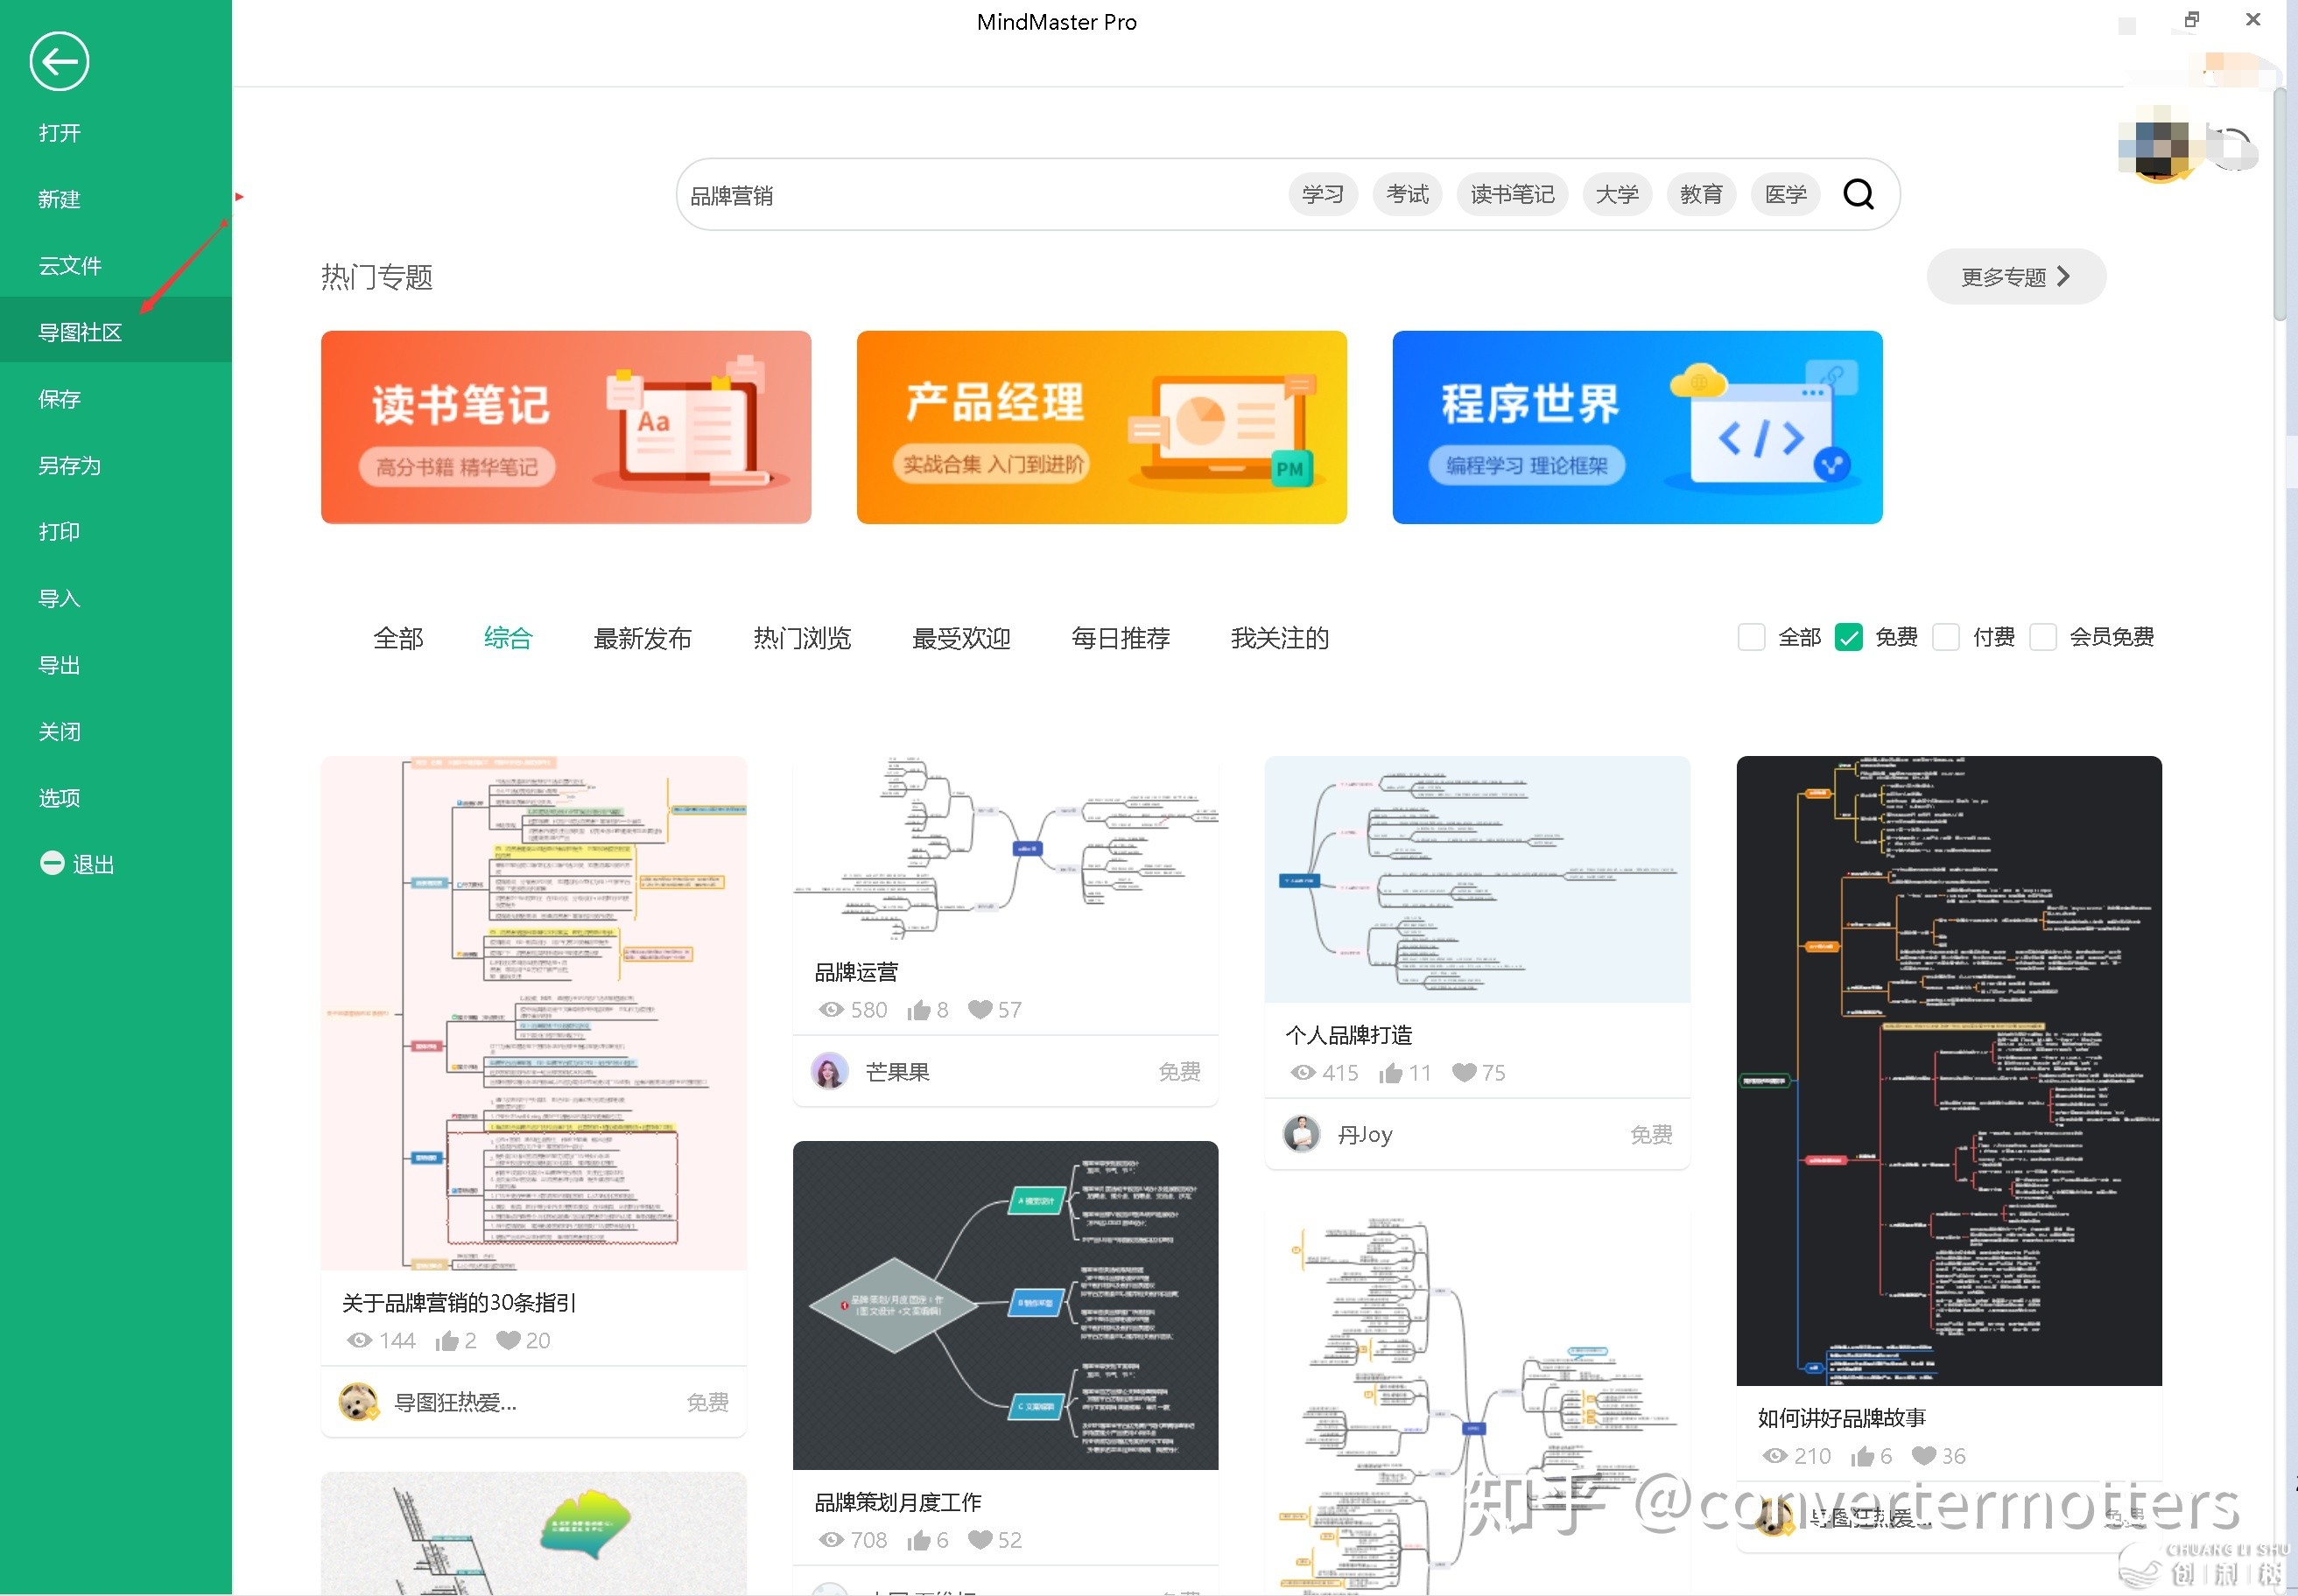Open the 热门浏览 tab
Viewport: 2298px width, 1596px height.
click(x=801, y=638)
